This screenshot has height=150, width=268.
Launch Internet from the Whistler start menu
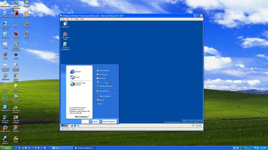(x=75, y=72)
